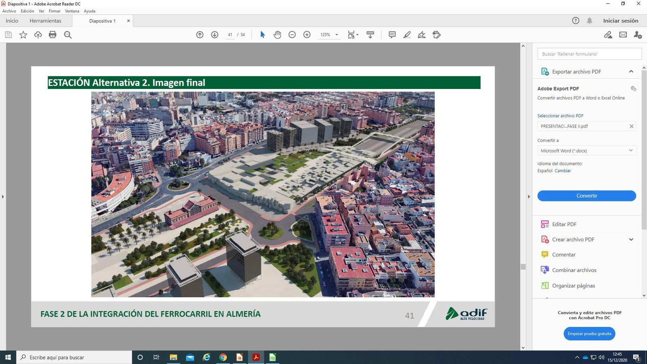The image size is (647, 364).
Task: Click the page number field showing 41
Action: 230,35
